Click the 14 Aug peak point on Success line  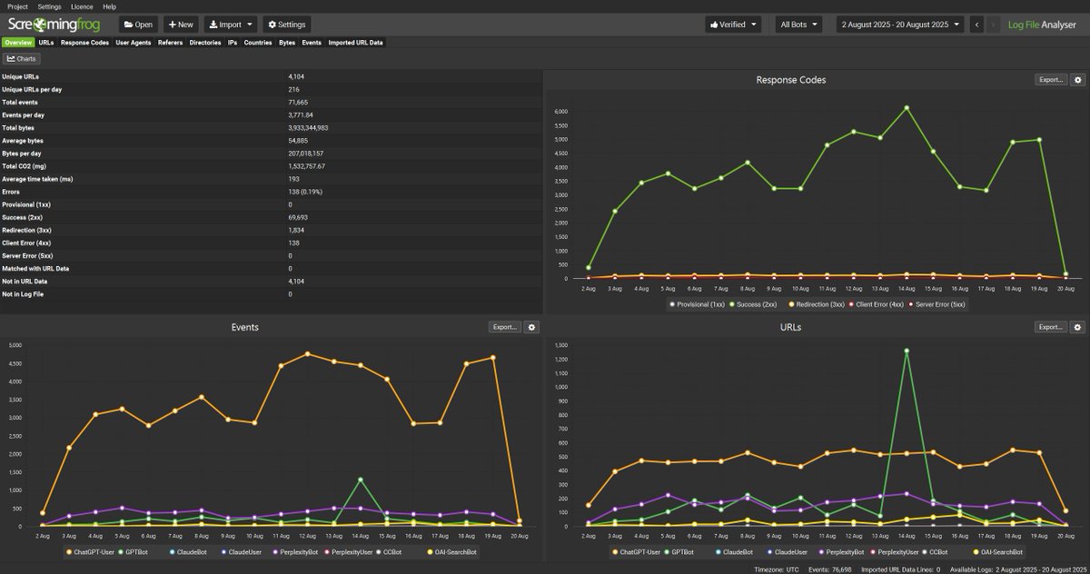pyautogui.click(x=906, y=108)
